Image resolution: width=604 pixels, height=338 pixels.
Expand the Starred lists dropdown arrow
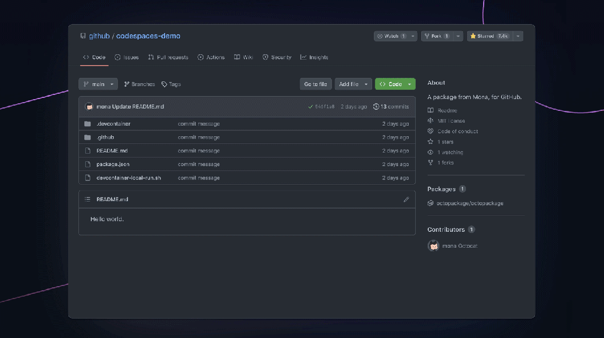point(518,36)
